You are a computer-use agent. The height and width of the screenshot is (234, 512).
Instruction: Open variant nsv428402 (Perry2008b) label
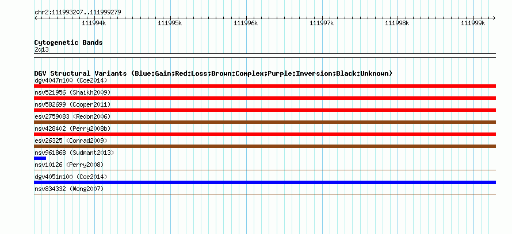pyautogui.click(x=72, y=128)
